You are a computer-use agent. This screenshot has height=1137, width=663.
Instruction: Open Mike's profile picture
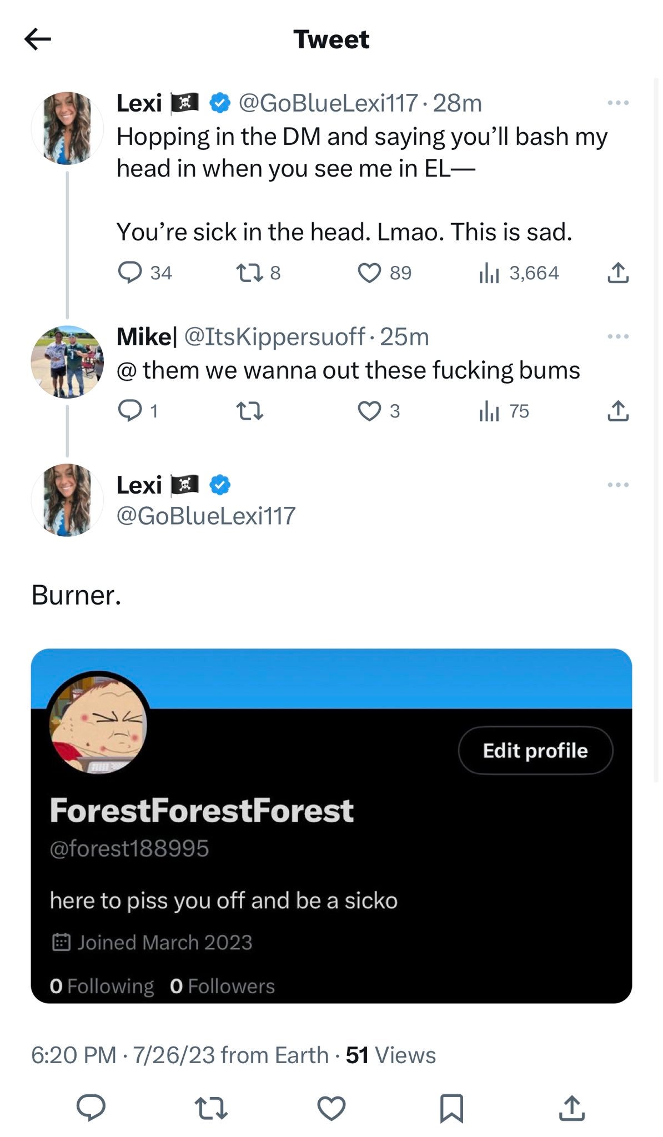pos(67,362)
